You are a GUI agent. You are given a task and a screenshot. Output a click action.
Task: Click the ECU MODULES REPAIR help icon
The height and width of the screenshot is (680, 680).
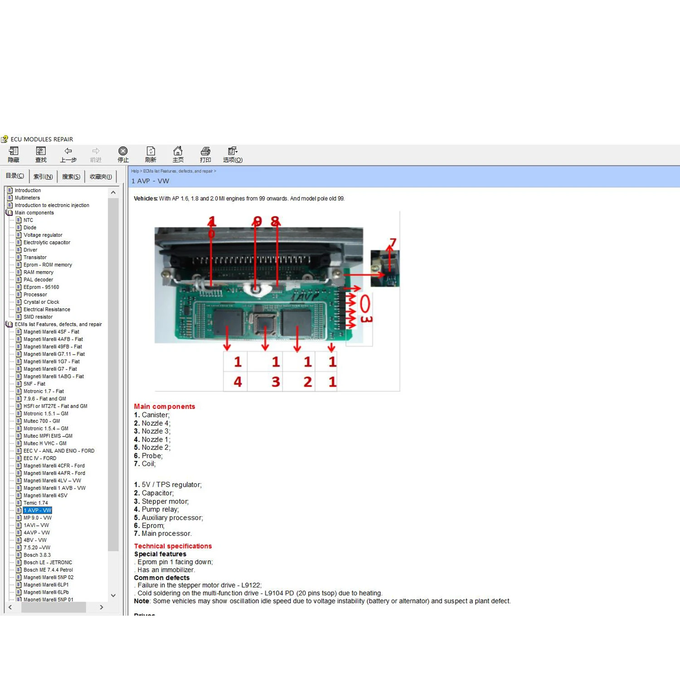click(5, 139)
